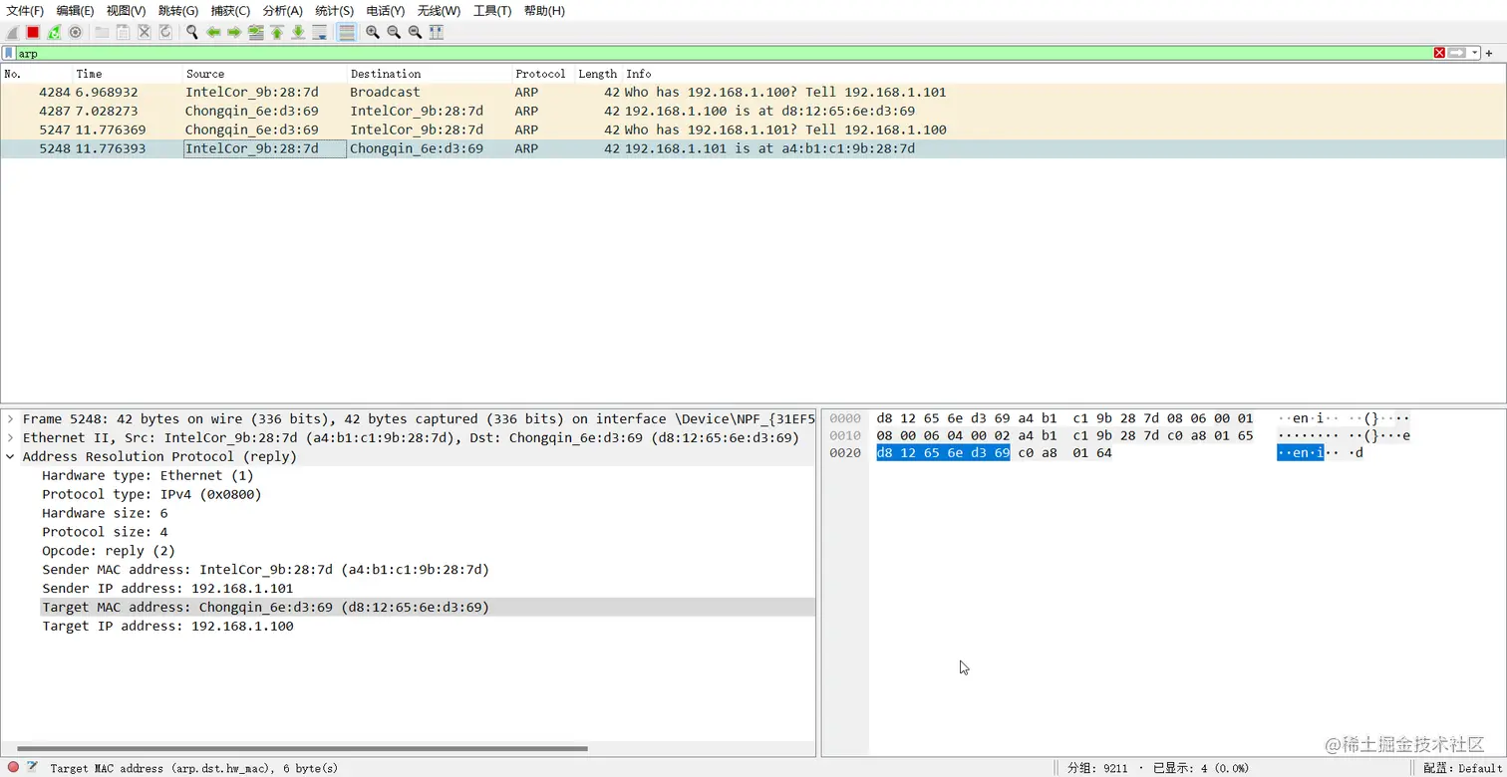The width and height of the screenshot is (1507, 777).
Task: Stop the running capture with red square
Action: coord(33,32)
